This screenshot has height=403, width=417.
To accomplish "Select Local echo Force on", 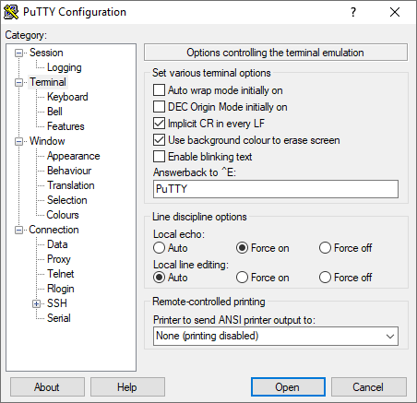I will (242, 248).
